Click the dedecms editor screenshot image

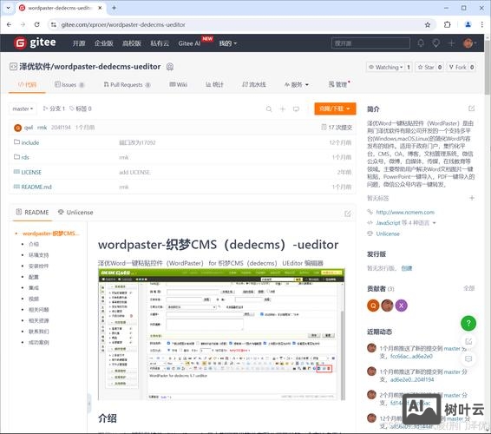(221, 334)
